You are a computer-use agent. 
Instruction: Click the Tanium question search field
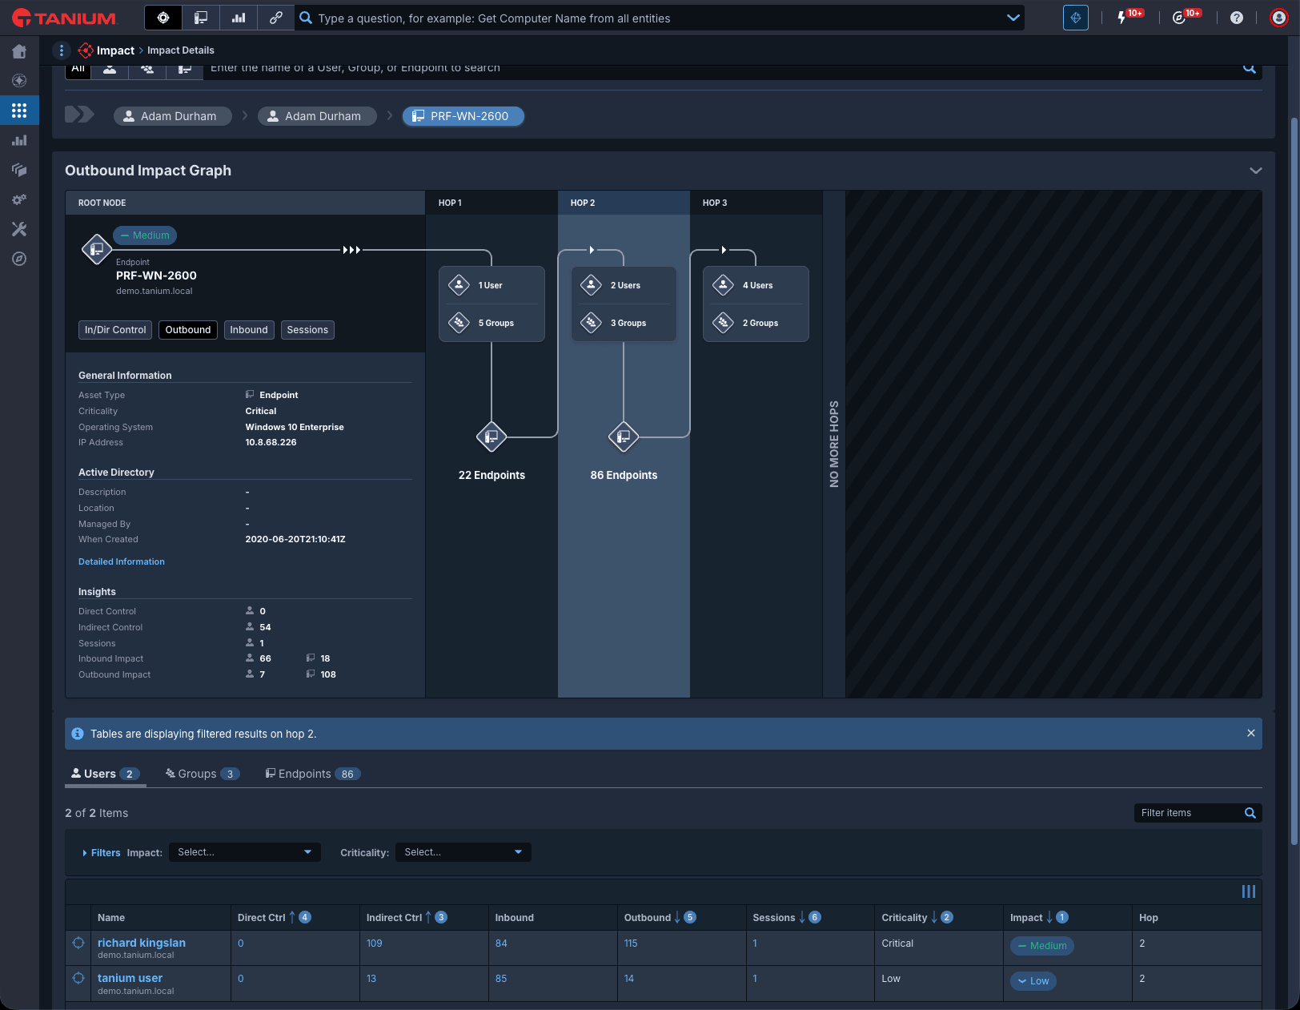(660, 18)
